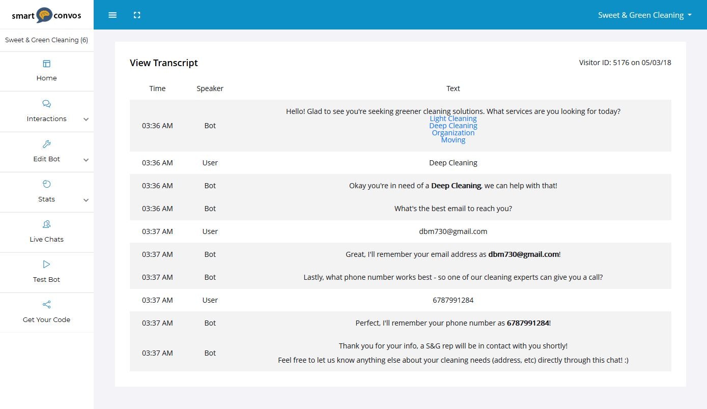Click 'What's the best email to reach you?'
The height and width of the screenshot is (409, 707).
pos(453,209)
